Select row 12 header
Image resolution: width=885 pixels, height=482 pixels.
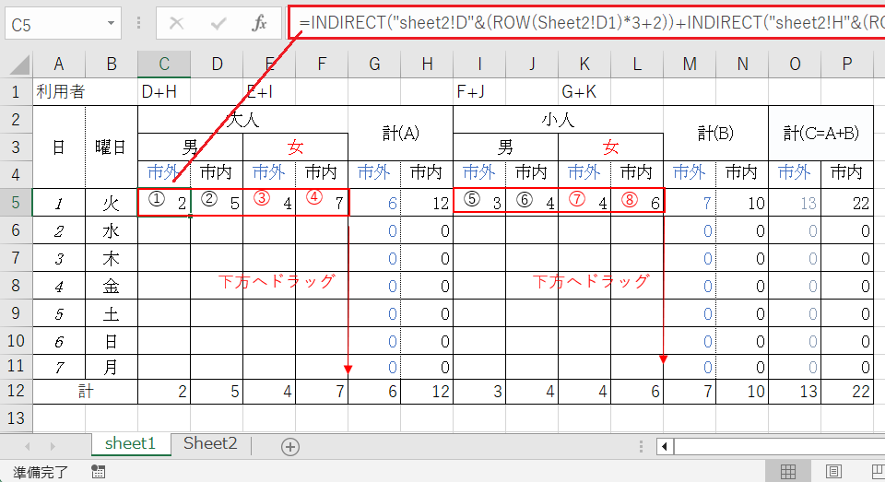click(x=16, y=392)
